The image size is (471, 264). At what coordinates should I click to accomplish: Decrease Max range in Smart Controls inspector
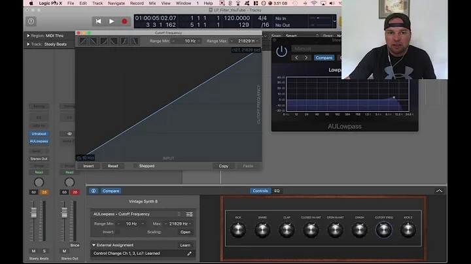166,223
